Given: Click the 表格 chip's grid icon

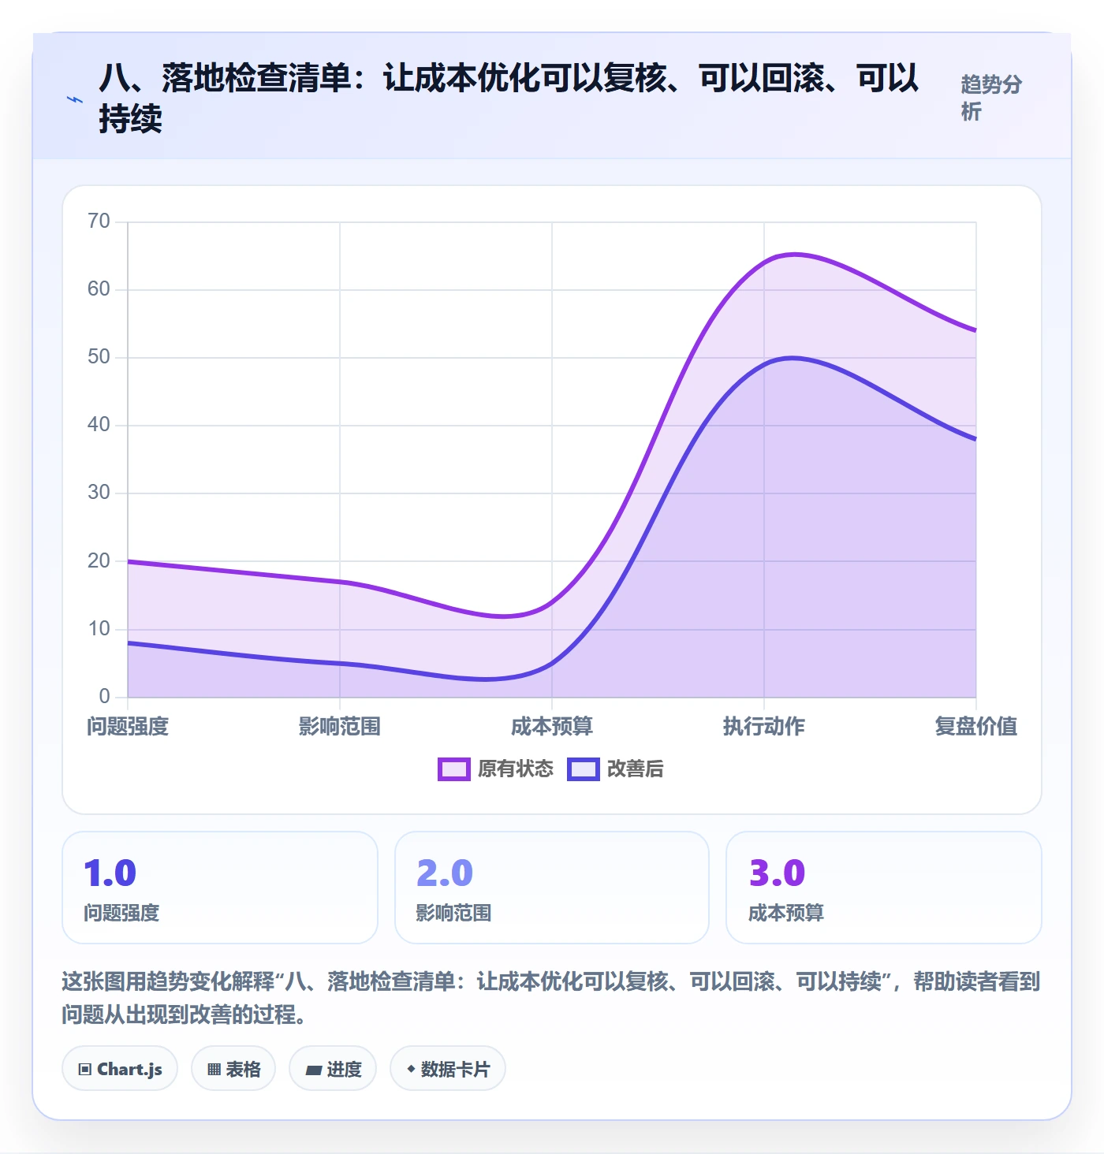Looking at the screenshot, I should pyautogui.click(x=214, y=1070).
